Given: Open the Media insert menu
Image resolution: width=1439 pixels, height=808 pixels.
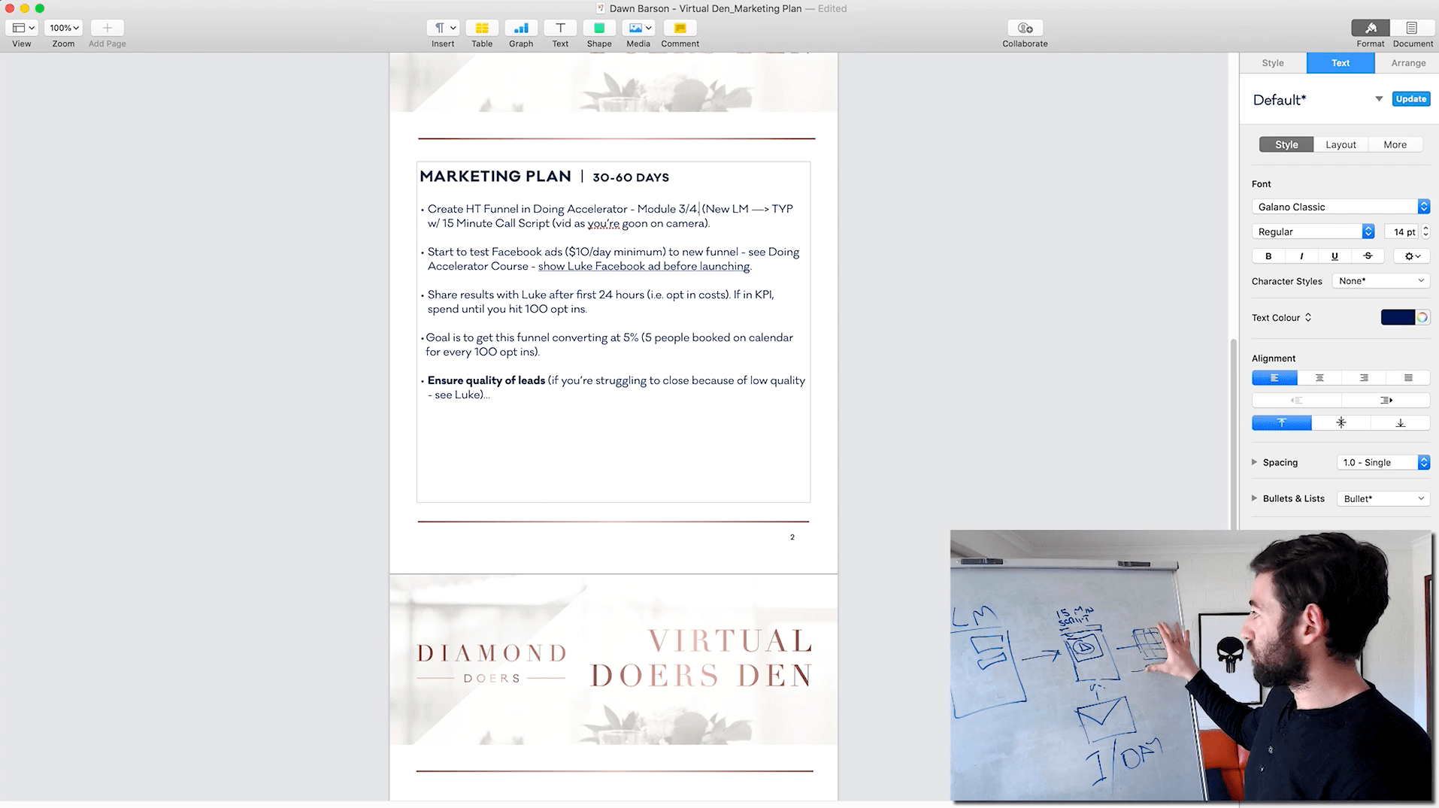Looking at the screenshot, I should pos(640,29).
